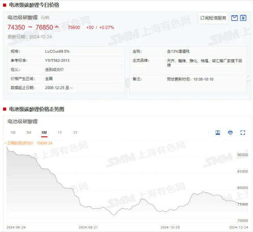Click the price range 74350 ~ 76850
This screenshot has height=232, width=253.
[30, 27]
